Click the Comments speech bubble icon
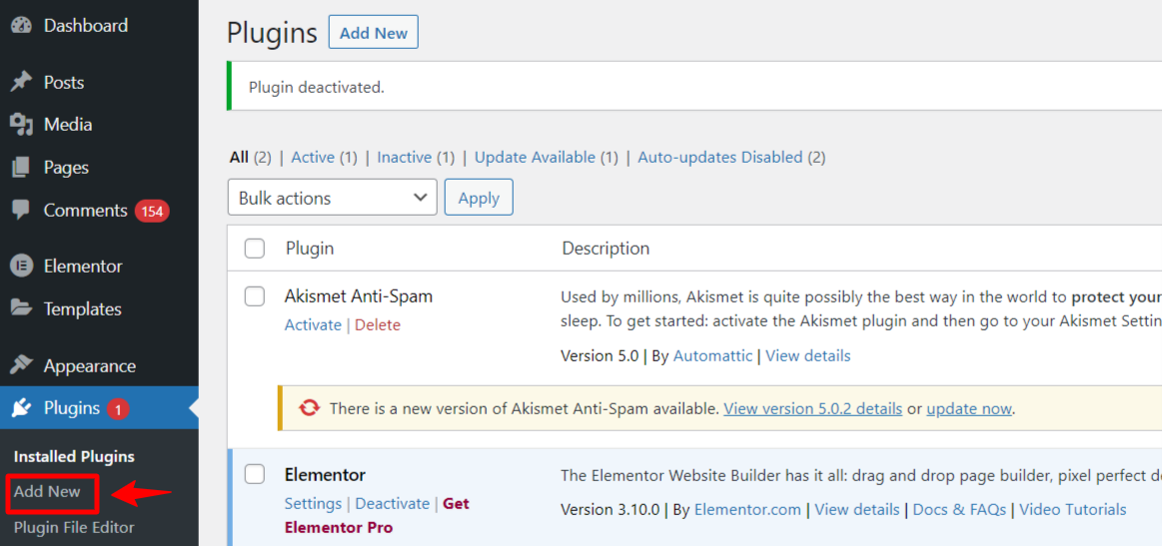 [x=21, y=211]
